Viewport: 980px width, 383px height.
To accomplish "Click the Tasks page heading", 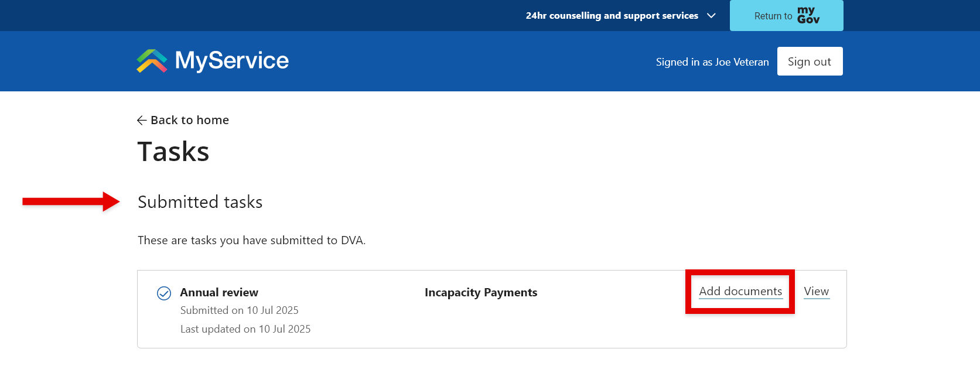I will pos(173,152).
